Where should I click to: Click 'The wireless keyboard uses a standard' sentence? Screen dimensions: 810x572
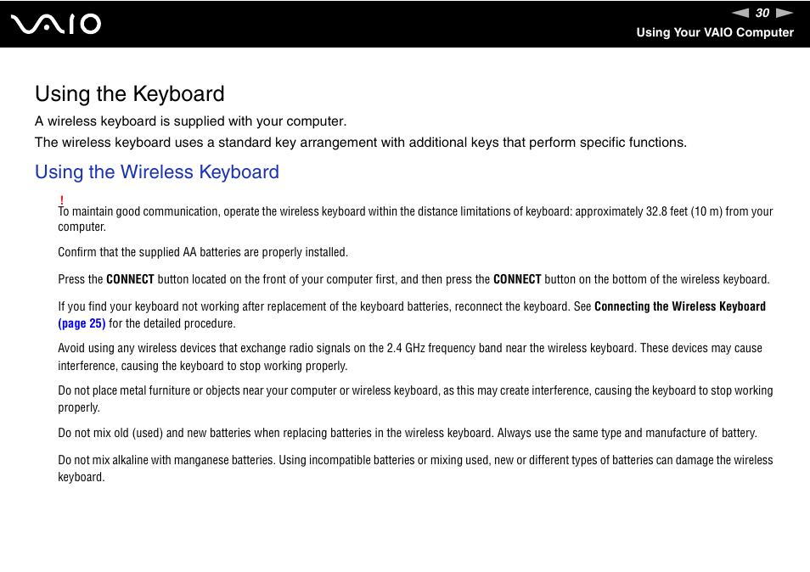[x=361, y=143]
